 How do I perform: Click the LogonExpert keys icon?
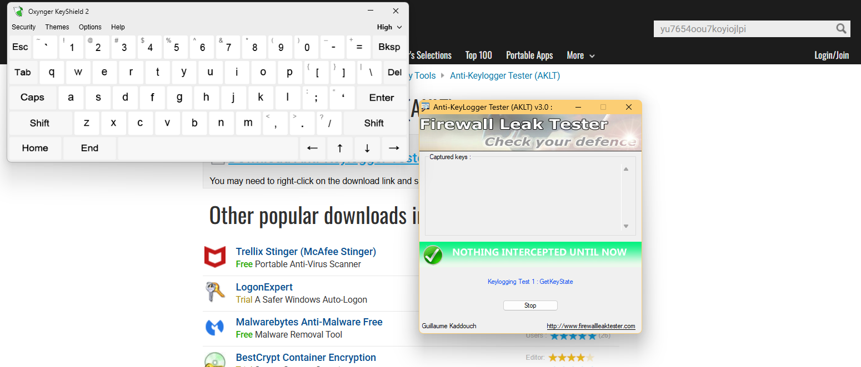tap(215, 292)
